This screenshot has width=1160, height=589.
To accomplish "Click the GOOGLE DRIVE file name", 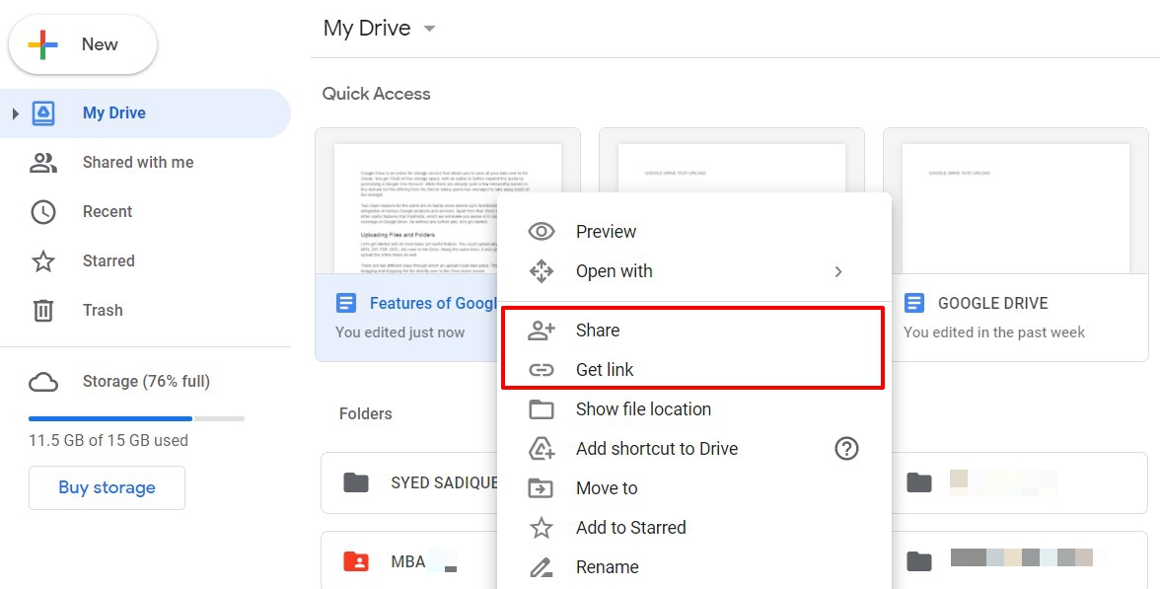I will (992, 304).
